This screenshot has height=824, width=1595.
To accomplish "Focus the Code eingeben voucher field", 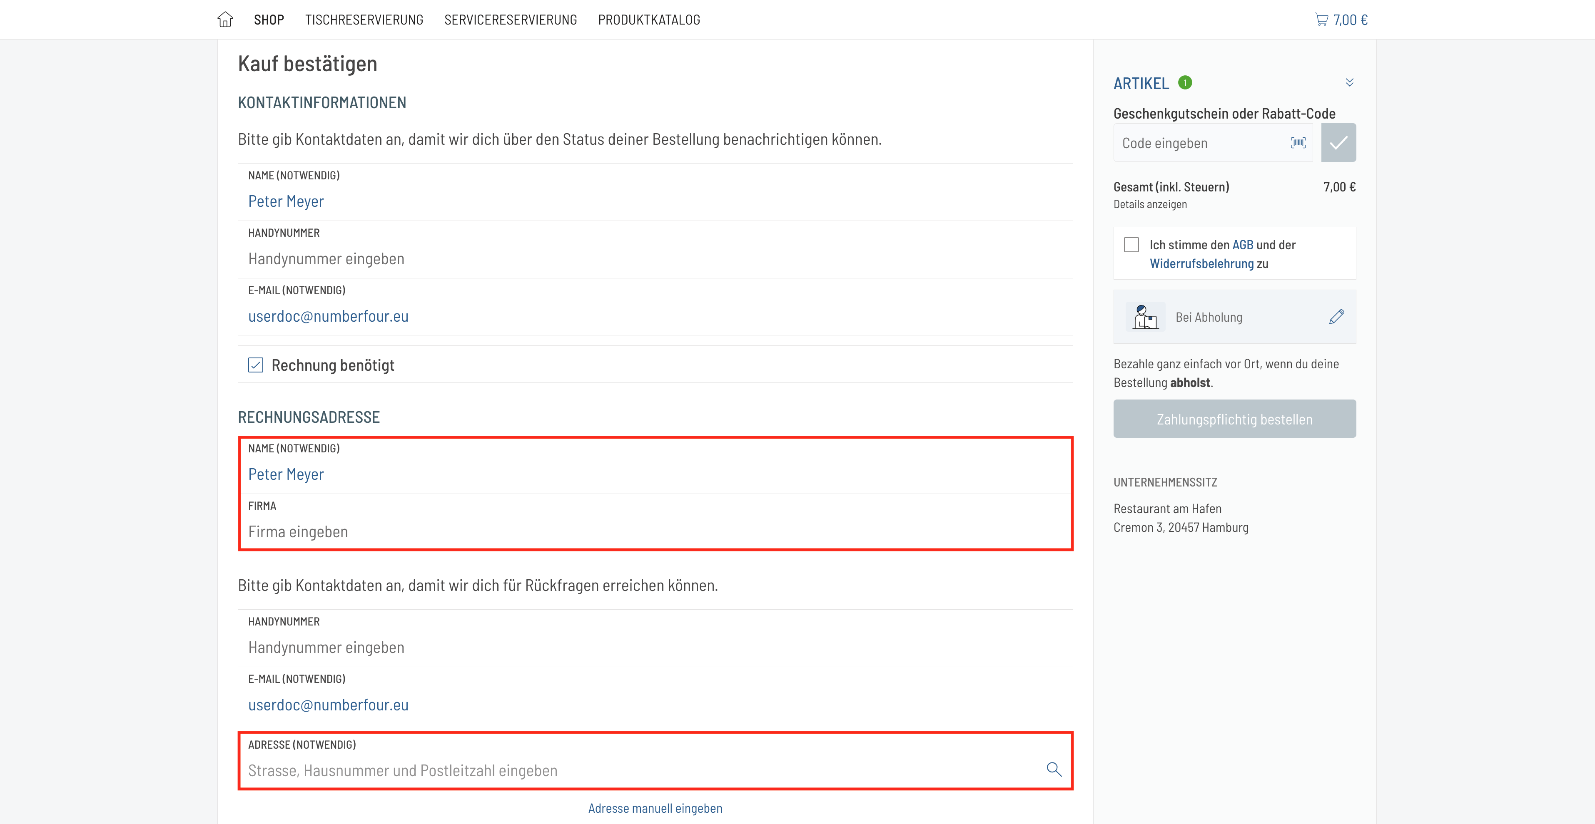I will (1212, 143).
